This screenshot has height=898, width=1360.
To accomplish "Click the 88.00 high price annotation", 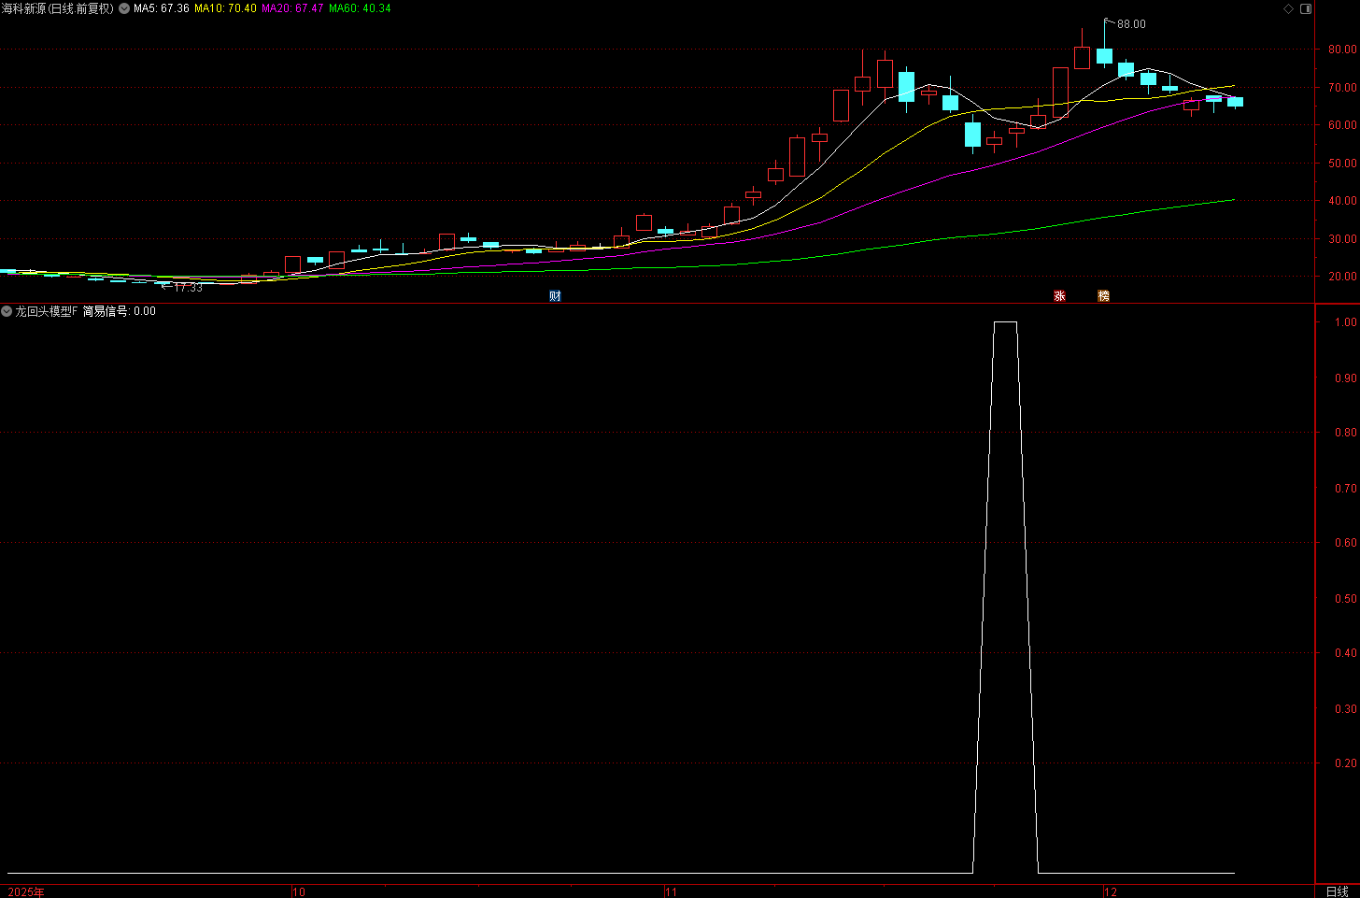I will coord(1131,24).
